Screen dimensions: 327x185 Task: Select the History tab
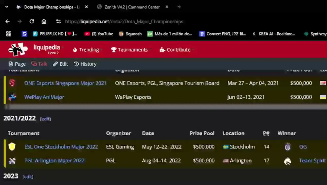(x=85, y=64)
